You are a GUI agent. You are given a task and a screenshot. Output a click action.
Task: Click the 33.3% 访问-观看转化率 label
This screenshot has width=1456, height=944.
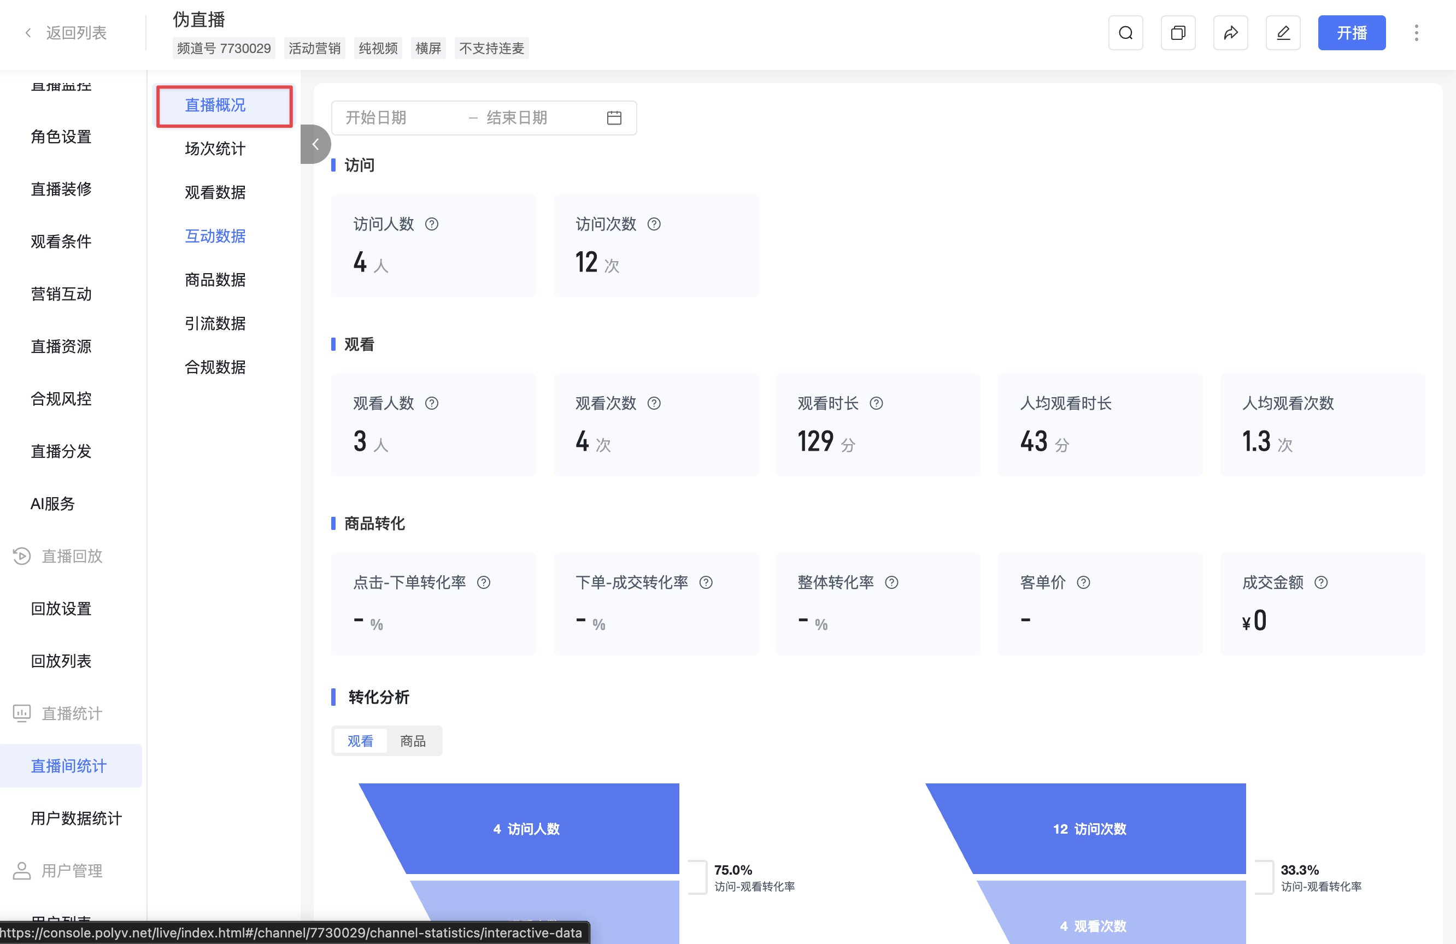(1321, 878)
